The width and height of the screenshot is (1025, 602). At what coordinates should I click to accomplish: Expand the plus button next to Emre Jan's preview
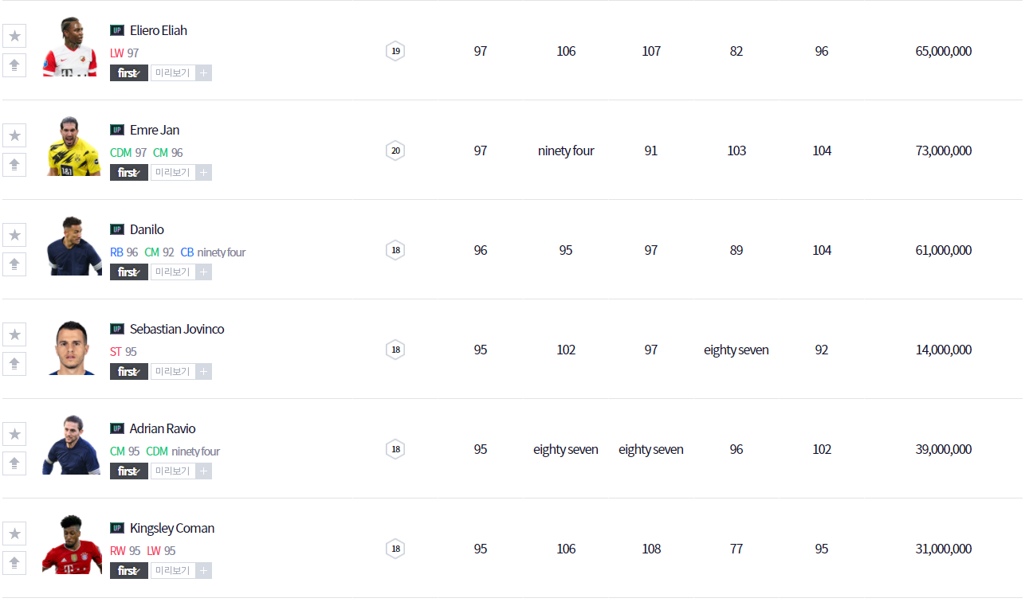(204, 173)
